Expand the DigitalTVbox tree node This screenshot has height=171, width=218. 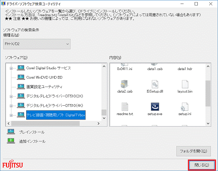point(11,115)
